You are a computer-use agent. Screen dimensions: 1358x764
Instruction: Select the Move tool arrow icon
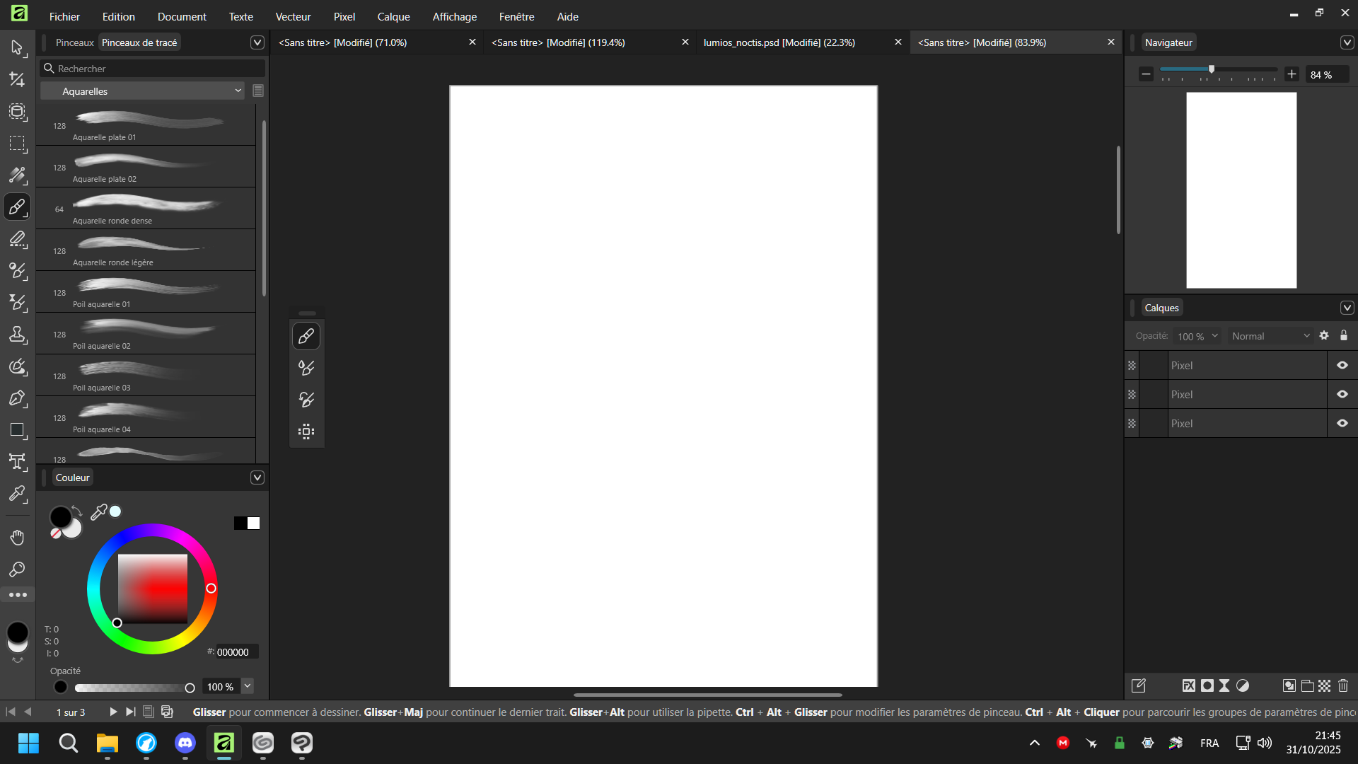click(17, 47)
